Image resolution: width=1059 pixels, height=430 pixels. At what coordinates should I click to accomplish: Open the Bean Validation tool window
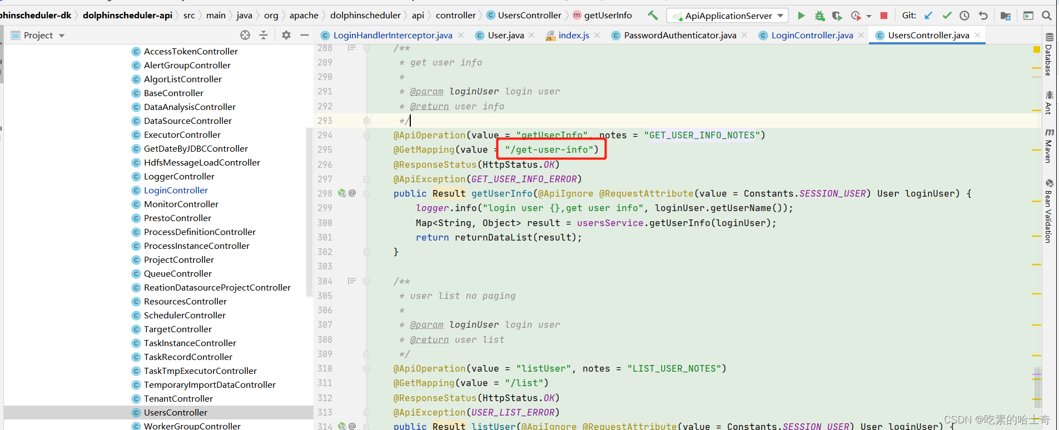point(1048,211)
